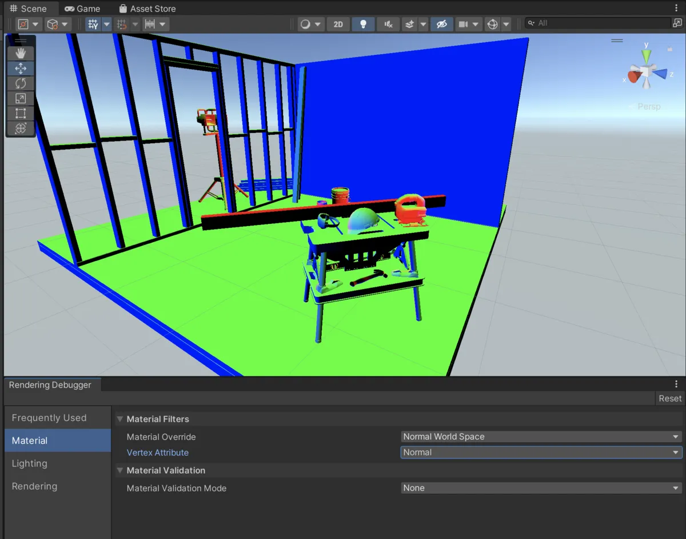Toggle scene audio mute button
Image resolution: width=686 pixels, height=539 pixels.
click(388, 24)
